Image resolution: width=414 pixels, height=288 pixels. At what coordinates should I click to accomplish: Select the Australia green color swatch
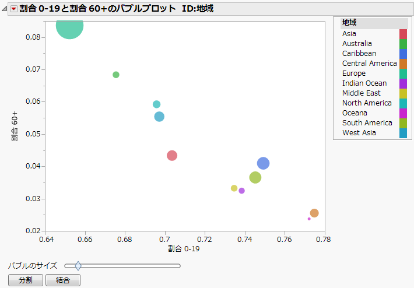click(x=403, y=44)
